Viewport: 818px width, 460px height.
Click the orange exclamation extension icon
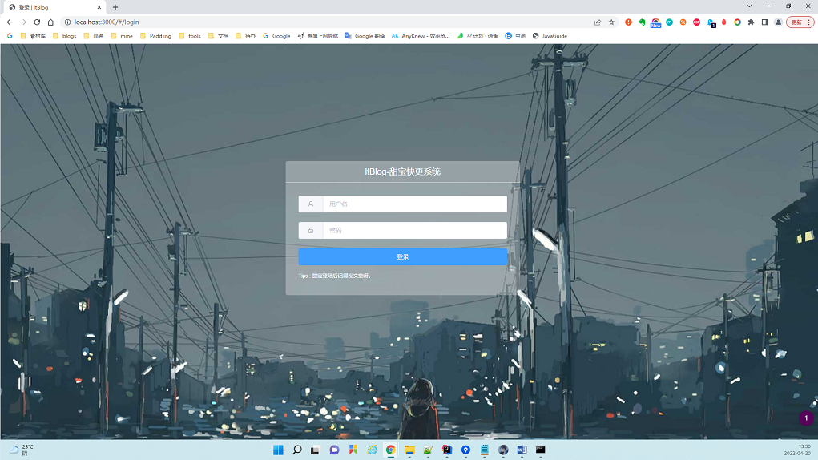pos(628,22)
